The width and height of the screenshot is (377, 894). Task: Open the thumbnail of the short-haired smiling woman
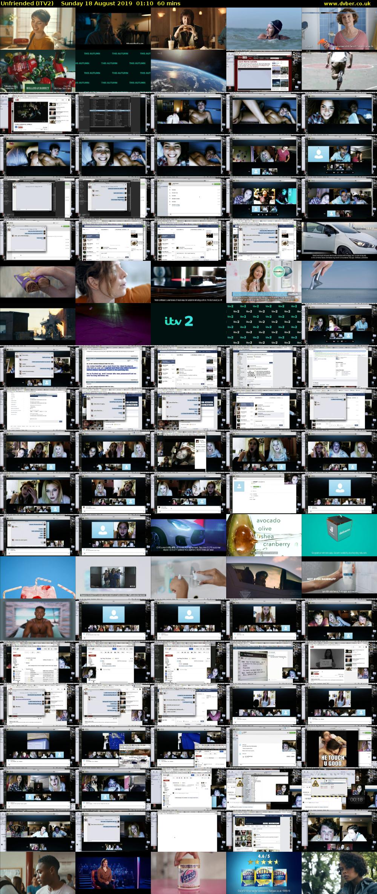(38, 29)
